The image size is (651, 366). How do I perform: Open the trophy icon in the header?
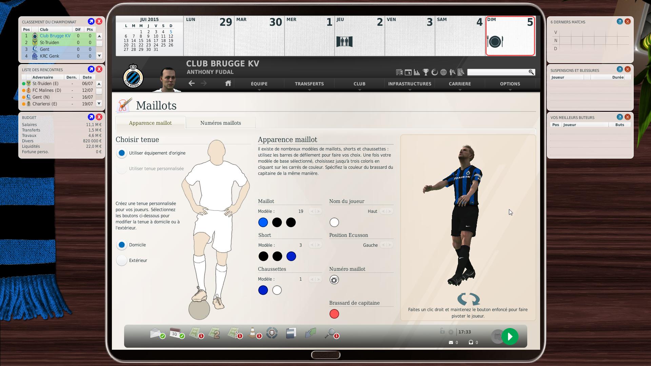426,72
